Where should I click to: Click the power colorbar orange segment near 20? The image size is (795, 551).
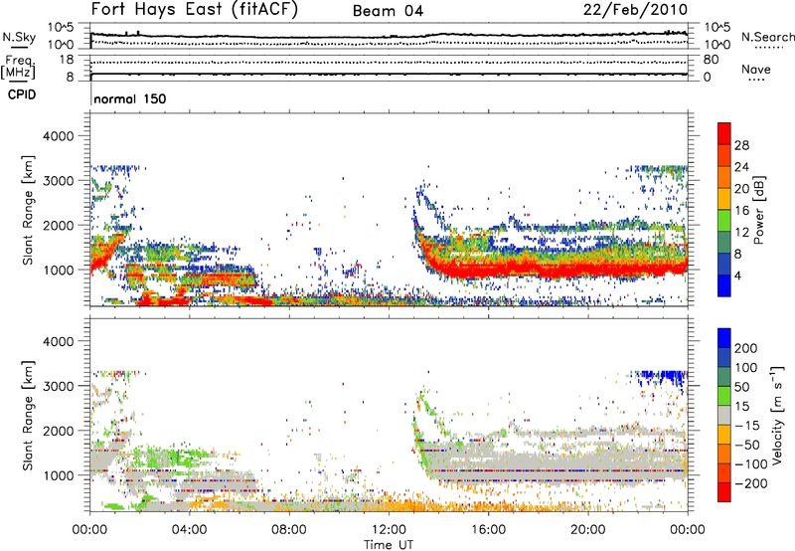click(724, 178)
